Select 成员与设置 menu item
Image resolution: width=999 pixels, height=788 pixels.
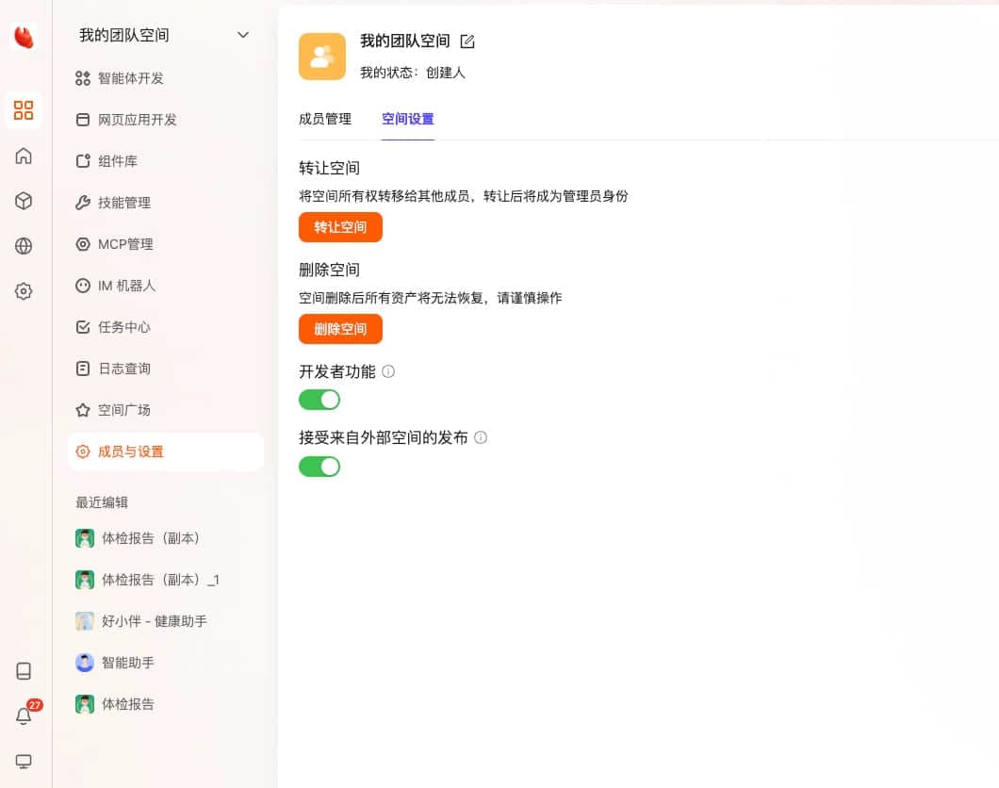pyautogui.click(x=165, y=451)
